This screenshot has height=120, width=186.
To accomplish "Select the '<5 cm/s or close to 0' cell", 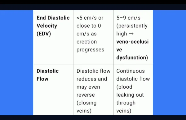I will [x=94, y=38].
